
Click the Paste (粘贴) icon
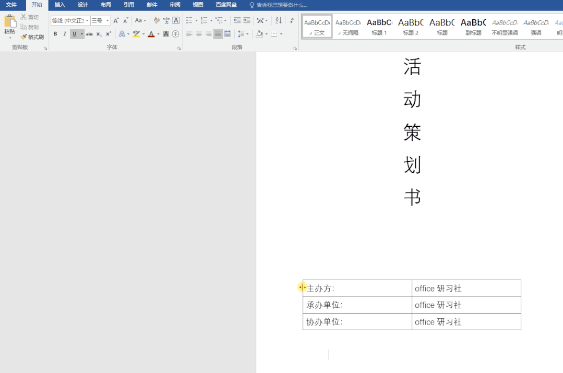click(10, 21)
